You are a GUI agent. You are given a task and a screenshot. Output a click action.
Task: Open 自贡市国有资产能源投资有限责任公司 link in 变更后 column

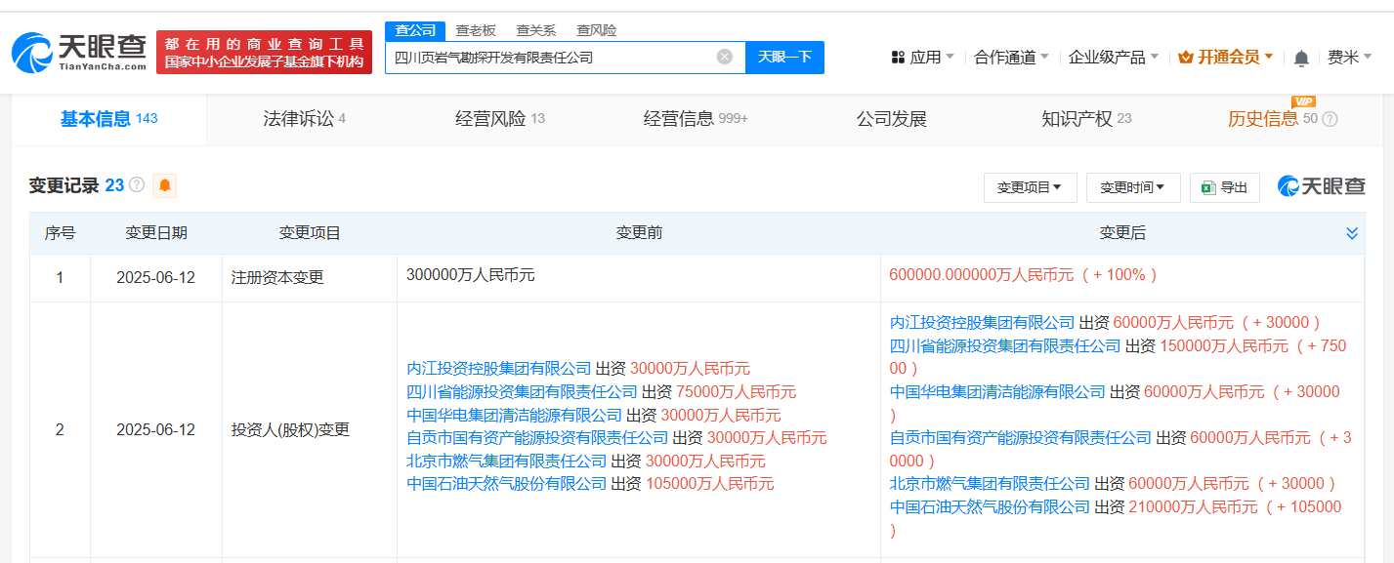[x=1021, y=438]
